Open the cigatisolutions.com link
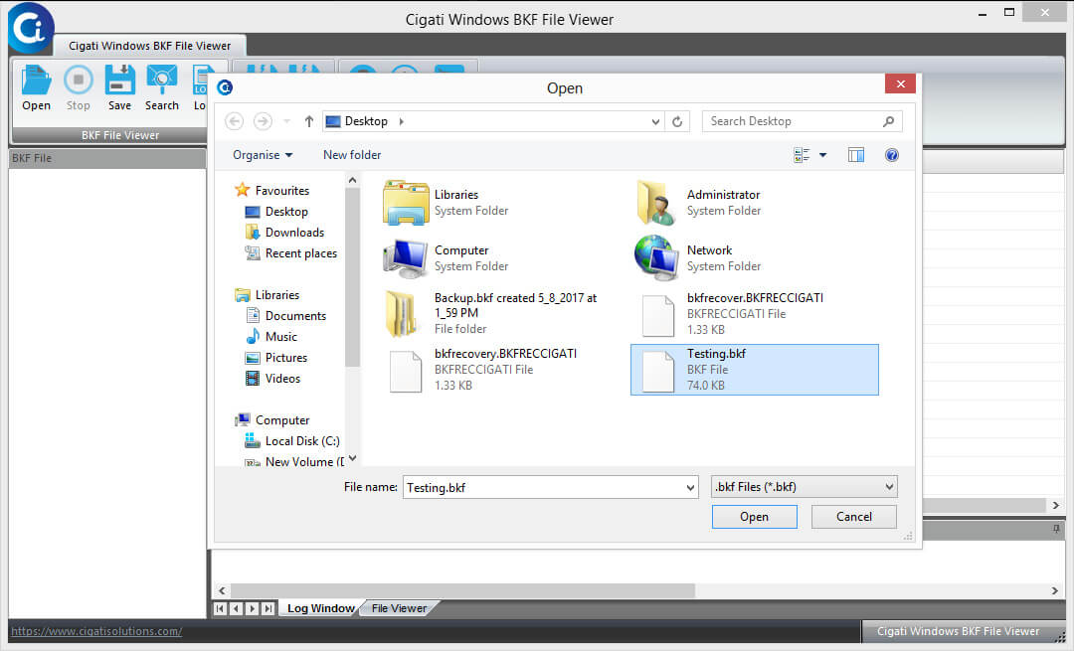 pyautogui.click(x=96, y=631)
